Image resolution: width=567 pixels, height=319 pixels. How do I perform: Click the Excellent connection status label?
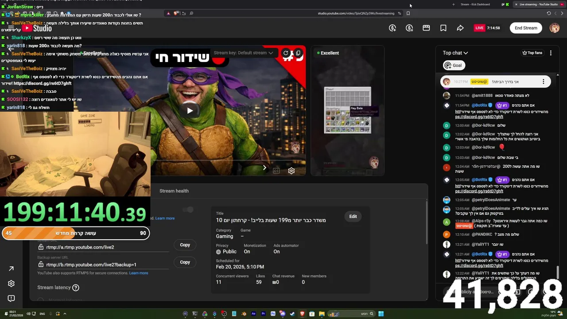tap(328, 53)
